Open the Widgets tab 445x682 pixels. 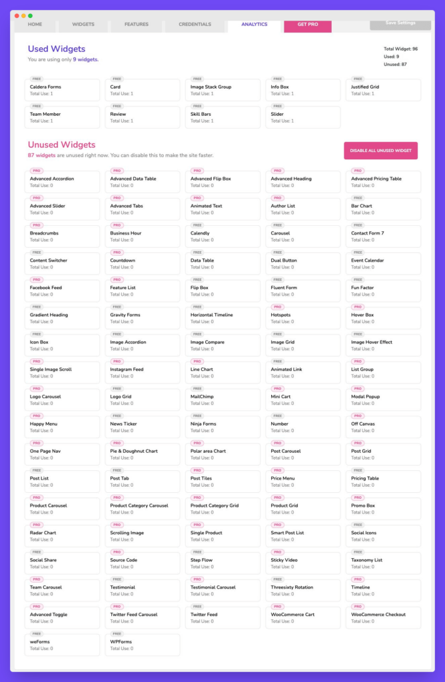(x=83, y=24)
